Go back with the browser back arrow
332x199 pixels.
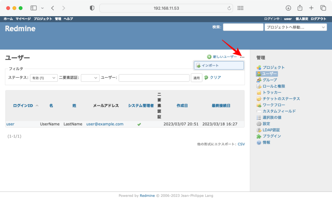coord(53,8)
